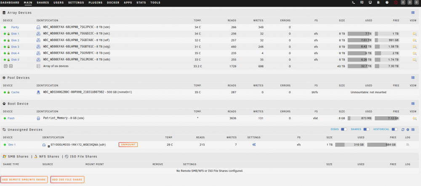
Task: Open the feedback icon in top bar
Action: pyautogui.click(x=362, y=3)
